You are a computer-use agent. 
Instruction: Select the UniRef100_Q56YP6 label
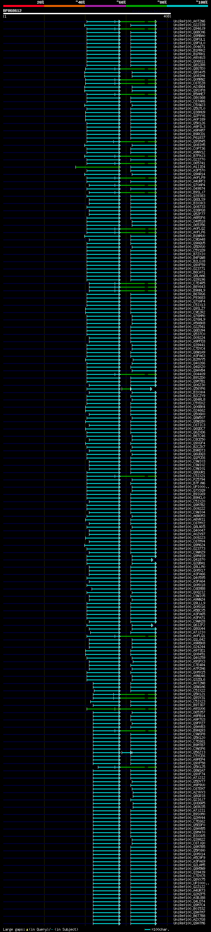[189, 388]
